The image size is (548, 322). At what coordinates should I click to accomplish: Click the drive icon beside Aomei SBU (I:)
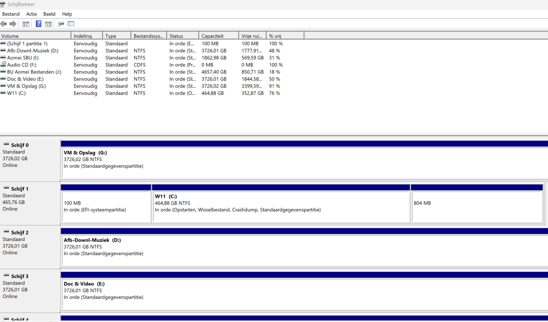[3, 57]
